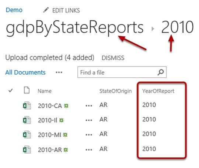Click the green new-item badge on 2010-CA

66,106
